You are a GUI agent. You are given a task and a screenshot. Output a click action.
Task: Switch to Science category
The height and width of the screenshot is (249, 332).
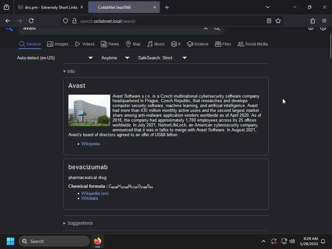tap(198, 44)
